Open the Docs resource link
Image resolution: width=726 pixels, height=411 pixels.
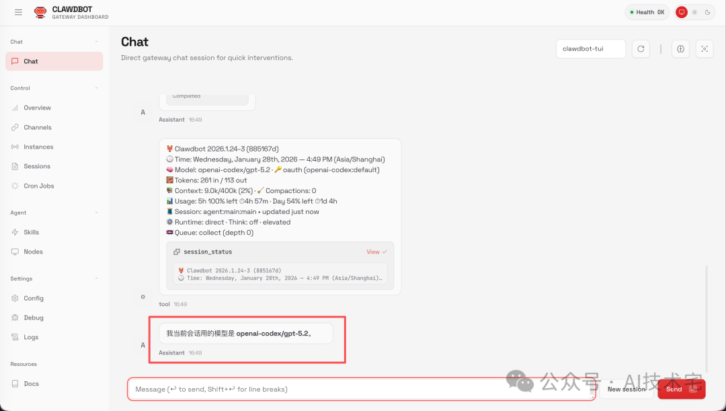(x=54, y=383)
